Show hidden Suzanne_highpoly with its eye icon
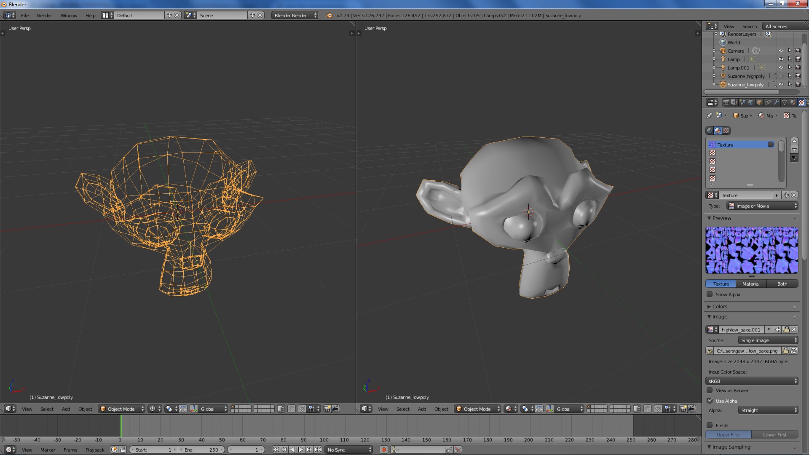The height and width of the screenshot is (455, 809). pyautogui.click(x=781, y=76)
